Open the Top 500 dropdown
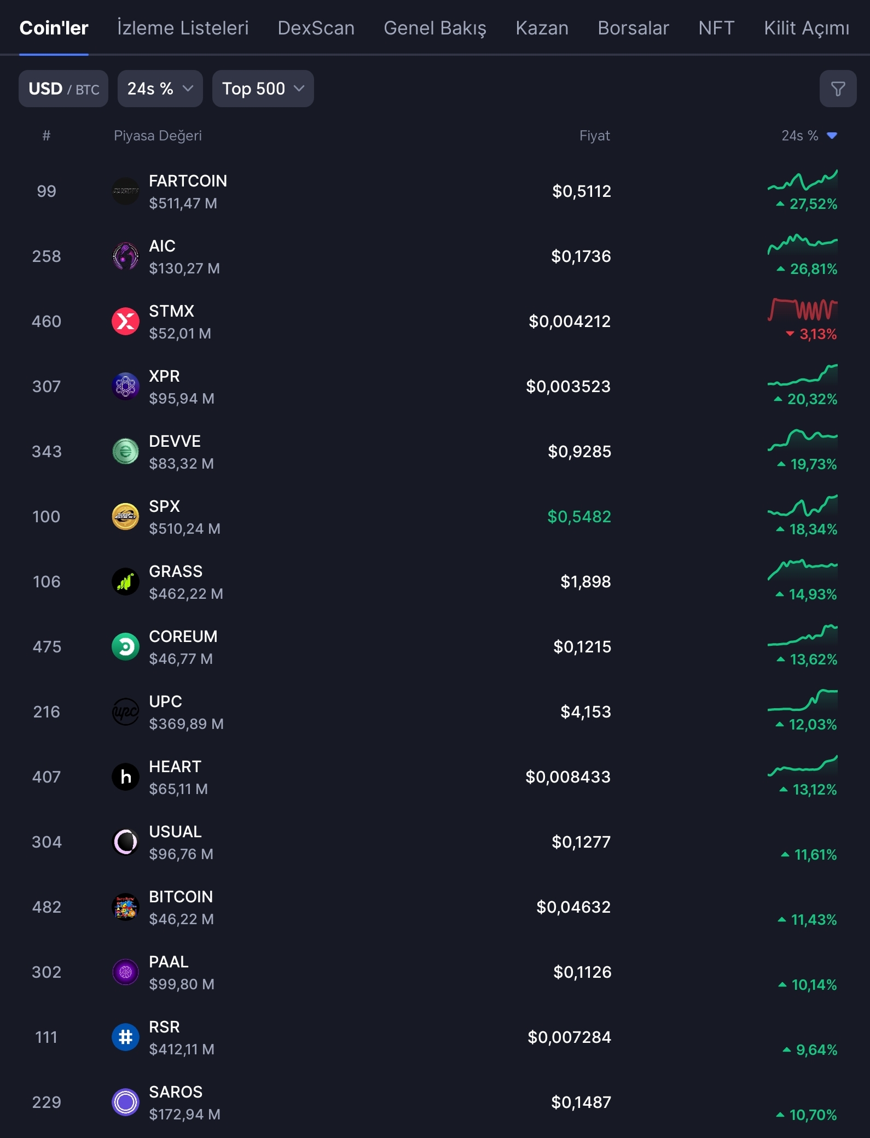 tap(263, 89)
